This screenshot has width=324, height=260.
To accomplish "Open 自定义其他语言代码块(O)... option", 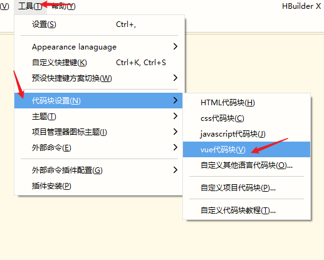I will click(246, 165).
